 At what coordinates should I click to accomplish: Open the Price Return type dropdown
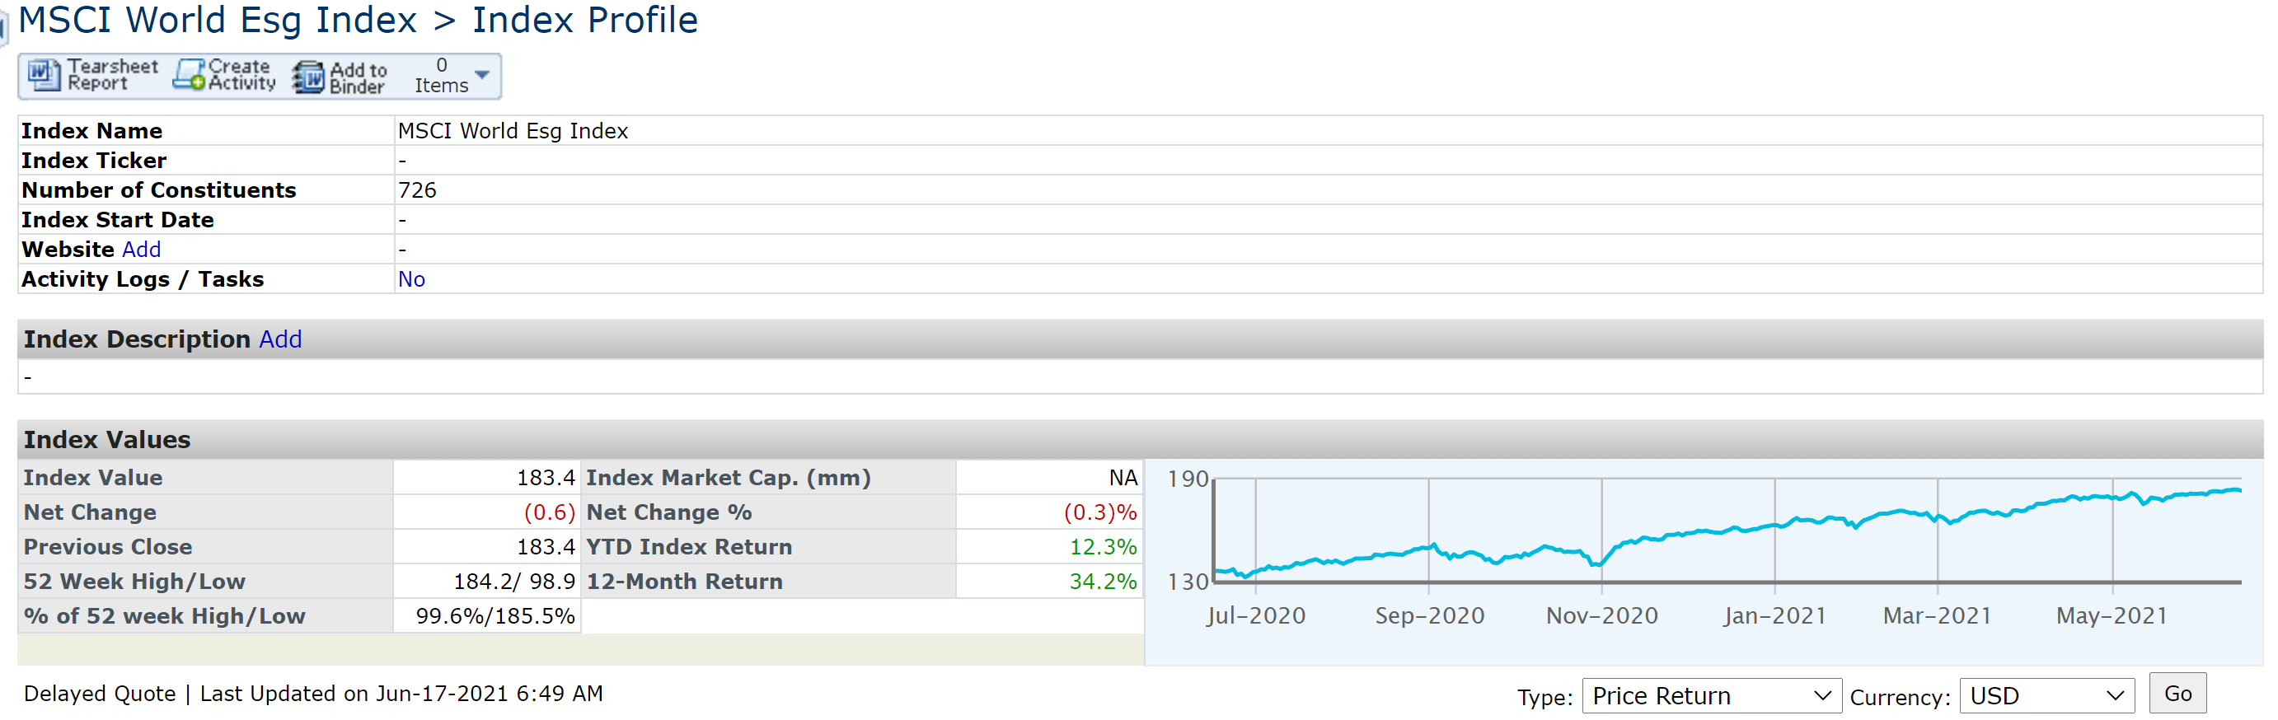click(x=1711, y=696)
